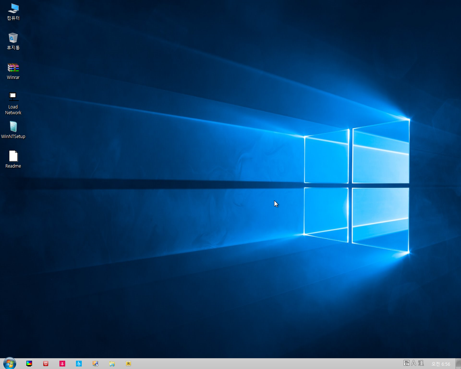Select the Load Network desktop icon
The image size is (461, 369).
tap(13, 103)
